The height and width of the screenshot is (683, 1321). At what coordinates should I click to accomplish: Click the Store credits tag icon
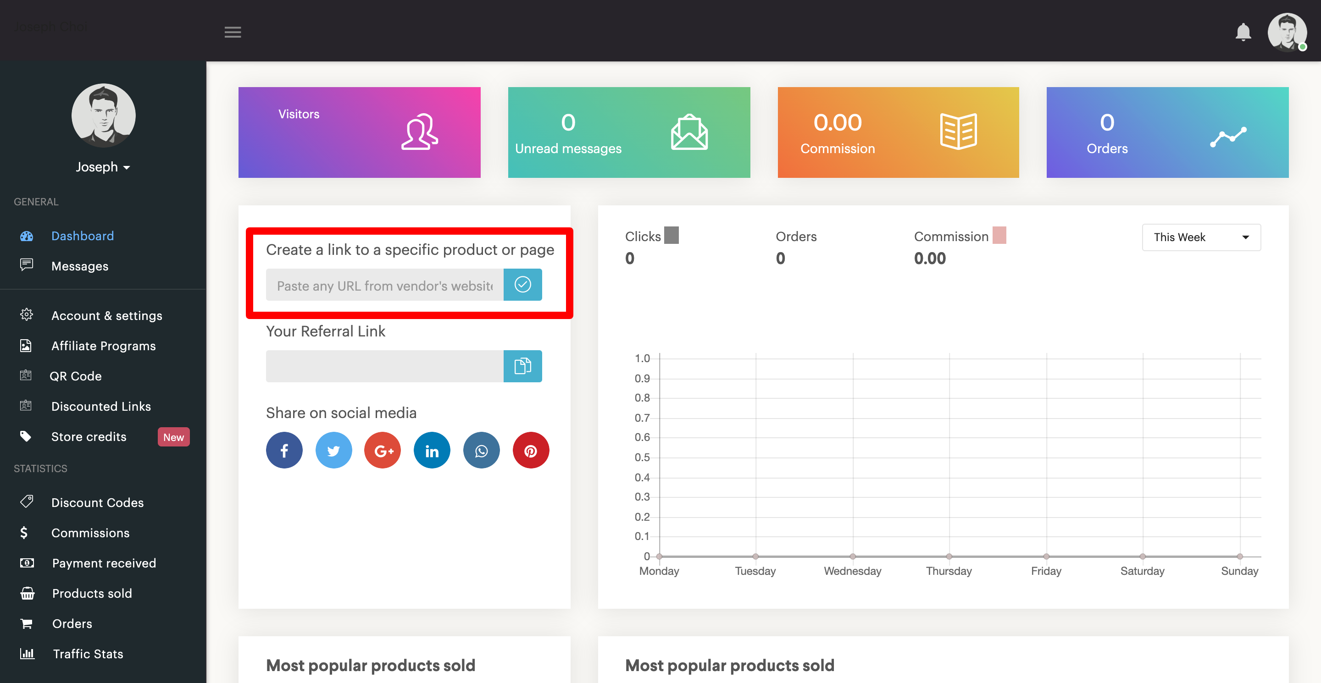point(26,436)
